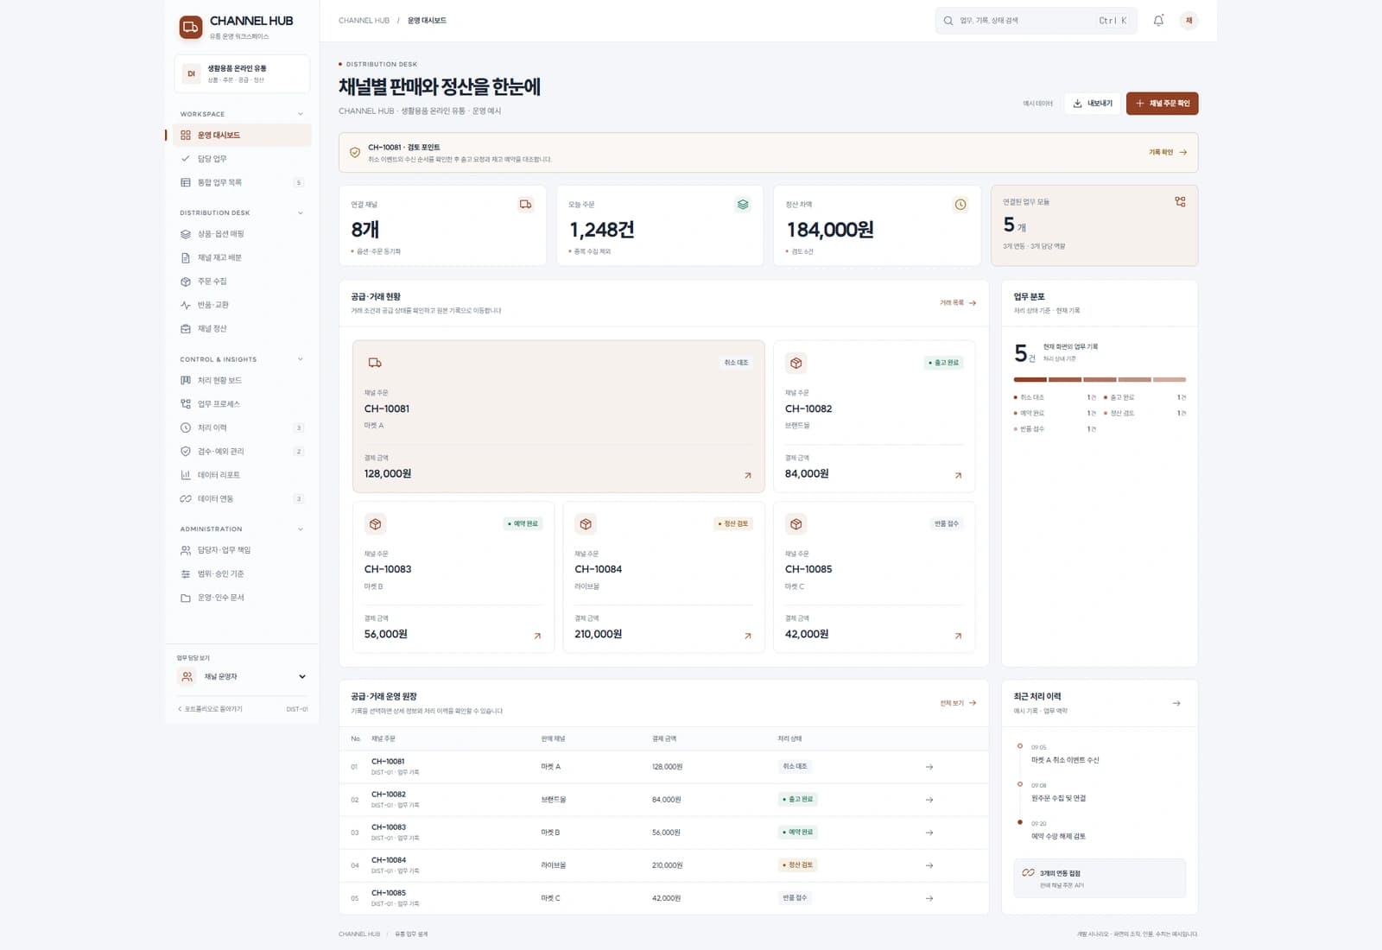Image resolution: width=1382 pixels, height=950 pixels.
Task: Click the CHANNEL HUB breadcrumb in the top bar
Action: (x=364, y=21)
